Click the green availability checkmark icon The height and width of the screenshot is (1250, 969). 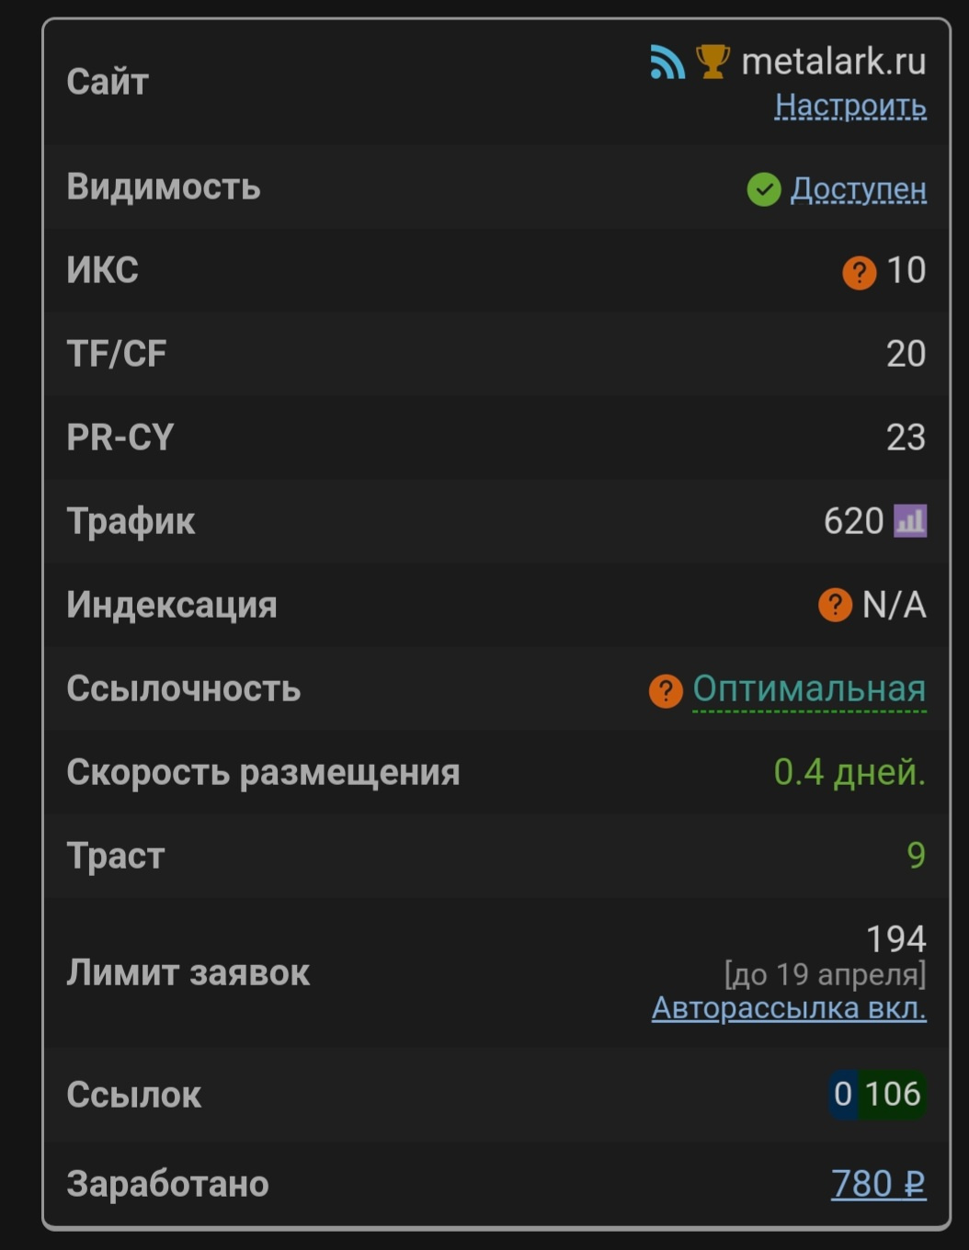[x=763, y=189]
